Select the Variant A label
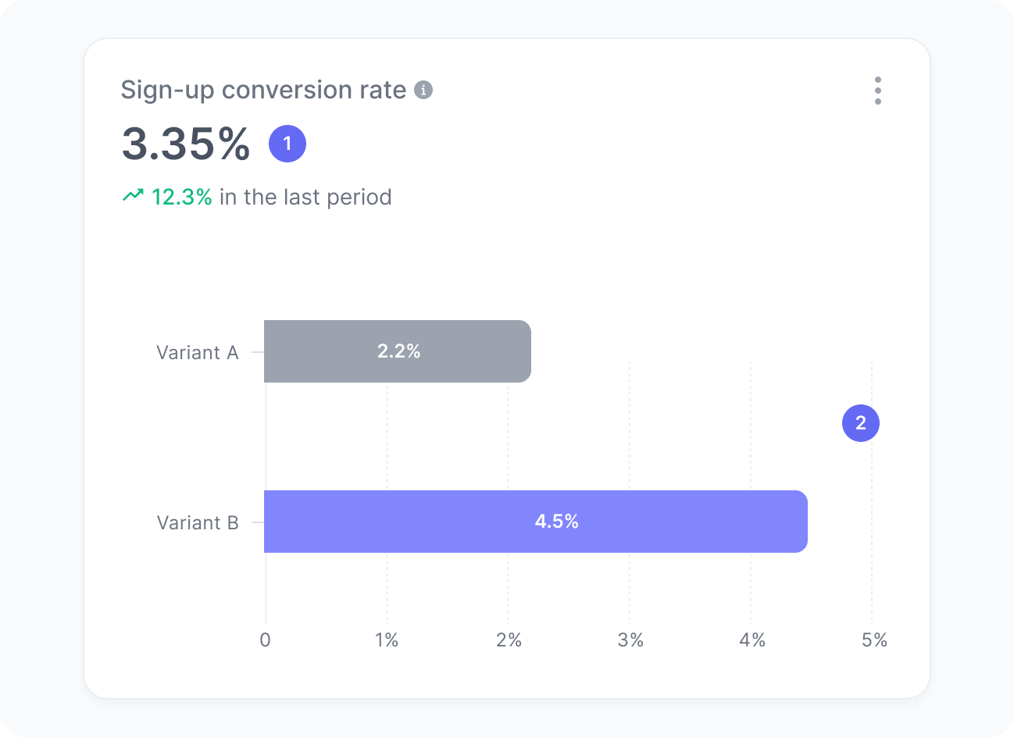 click(199, 352)
